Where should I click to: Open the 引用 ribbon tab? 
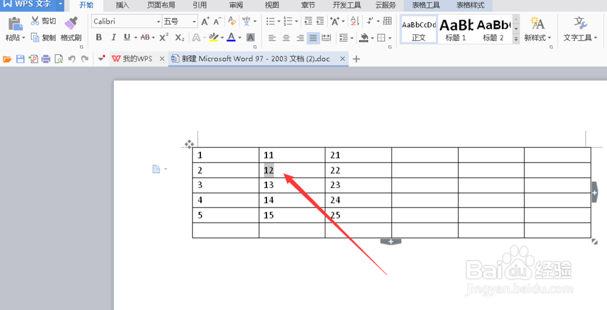point(200,5)
